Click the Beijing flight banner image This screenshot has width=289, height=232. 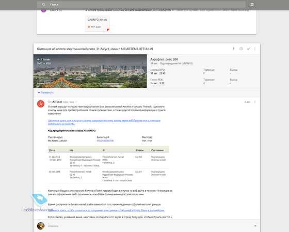click(x=90, y=71)
